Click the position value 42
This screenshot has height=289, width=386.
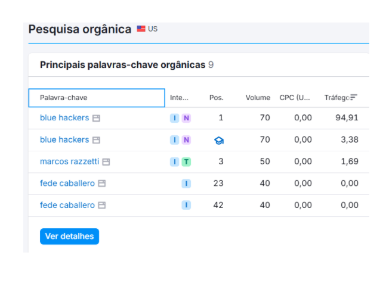(218, 205)
